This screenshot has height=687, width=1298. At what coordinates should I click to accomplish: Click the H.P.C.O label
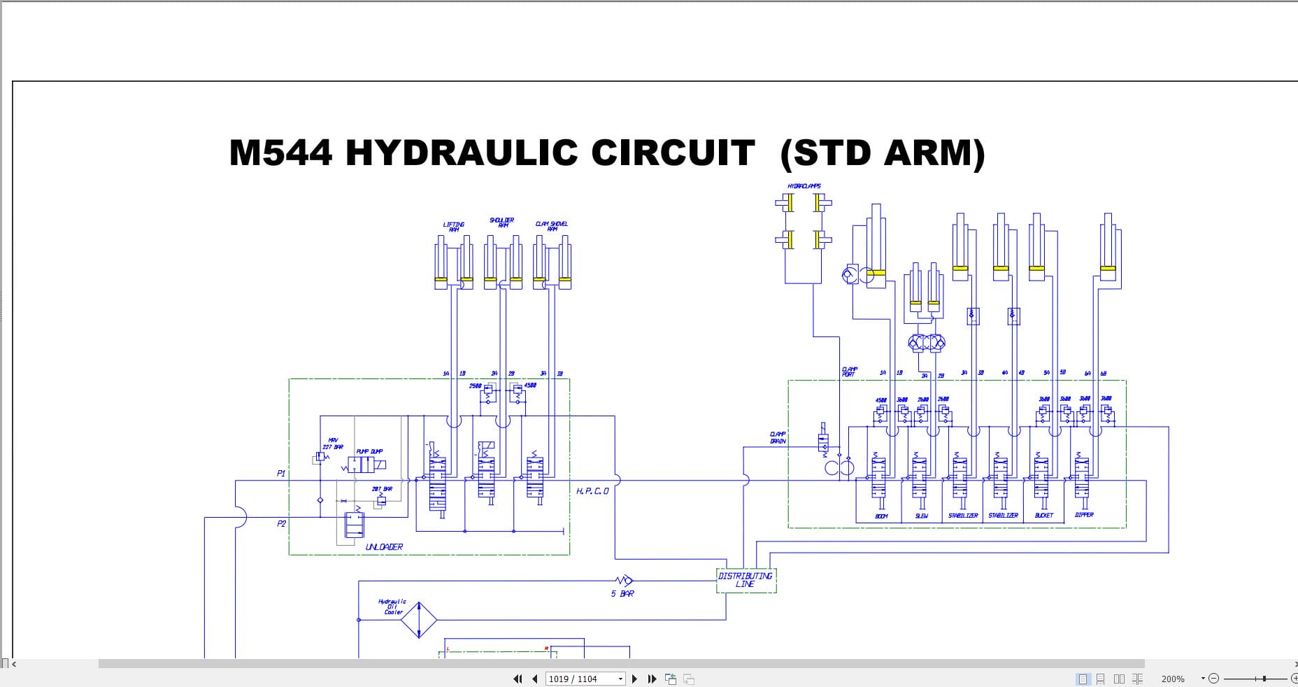pyautogui.click(x=592, y=491)
